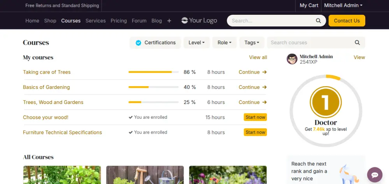Open the Taking care of Trees course title
The width and height of the screenshot is (389, 184).
coord(47,72)
